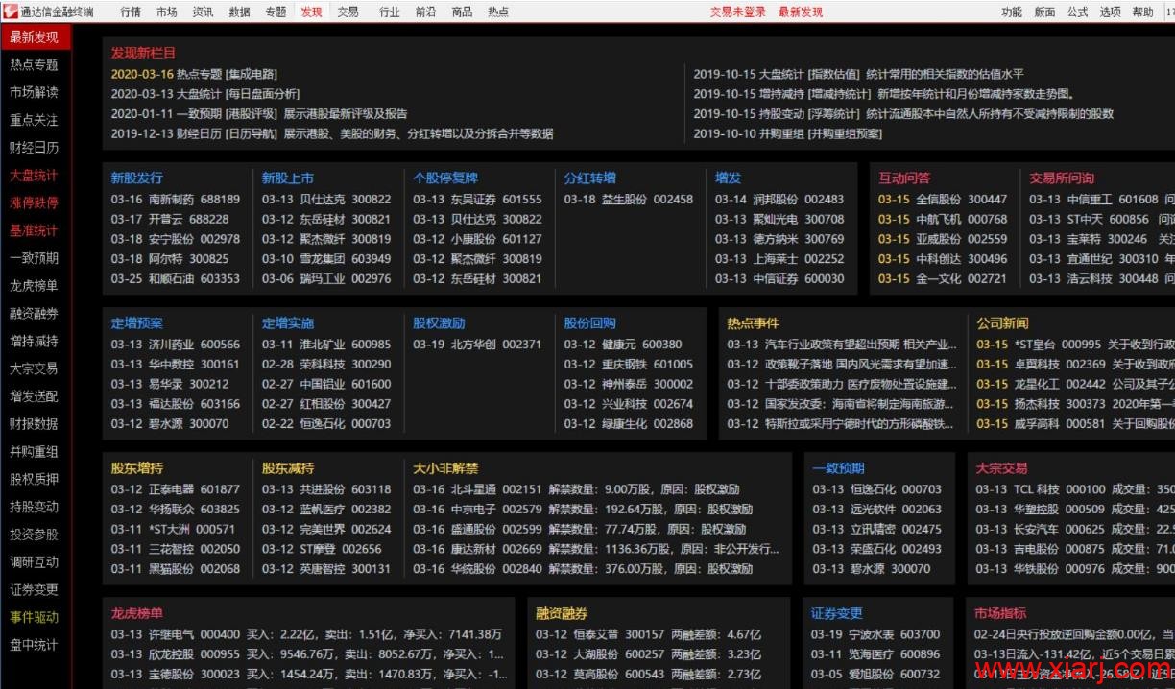1175x689 pixels.
Task: Switch to the 专题 menu
Action: coord(276,12)
